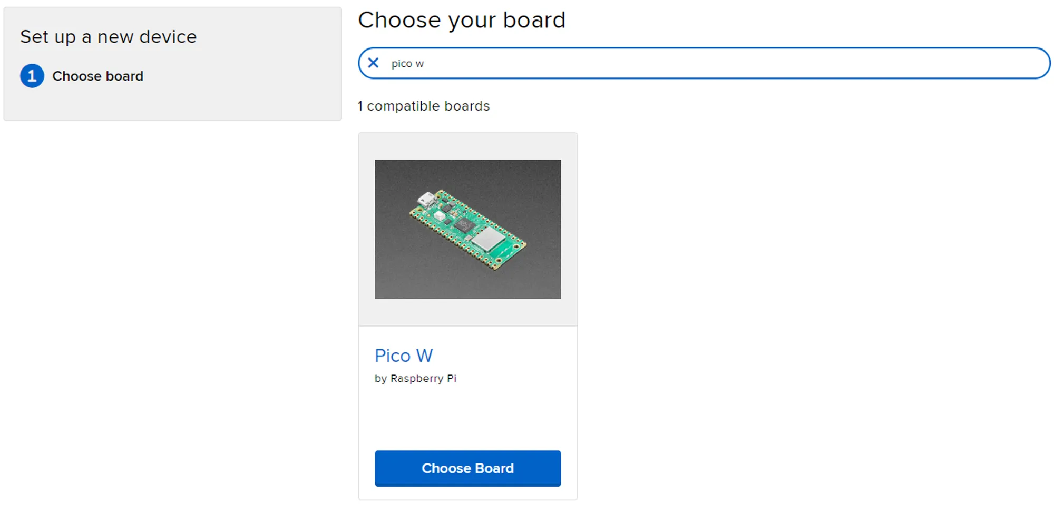Place cursor on typed "pico w" text
Viewport: 1054px width, 513px height.
tap(407, 64)
